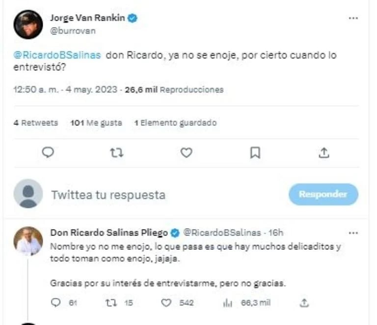Click the Responder button

323,194
